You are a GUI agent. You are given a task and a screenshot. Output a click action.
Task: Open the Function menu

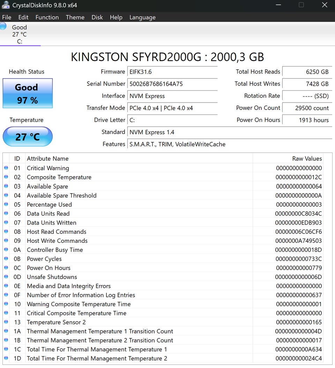click(47, 17)
